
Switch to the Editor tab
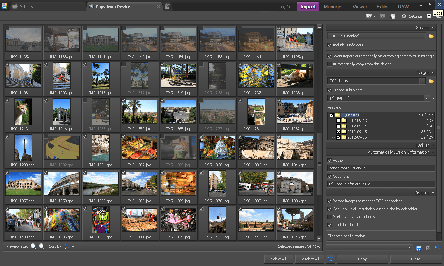point(383,7)
